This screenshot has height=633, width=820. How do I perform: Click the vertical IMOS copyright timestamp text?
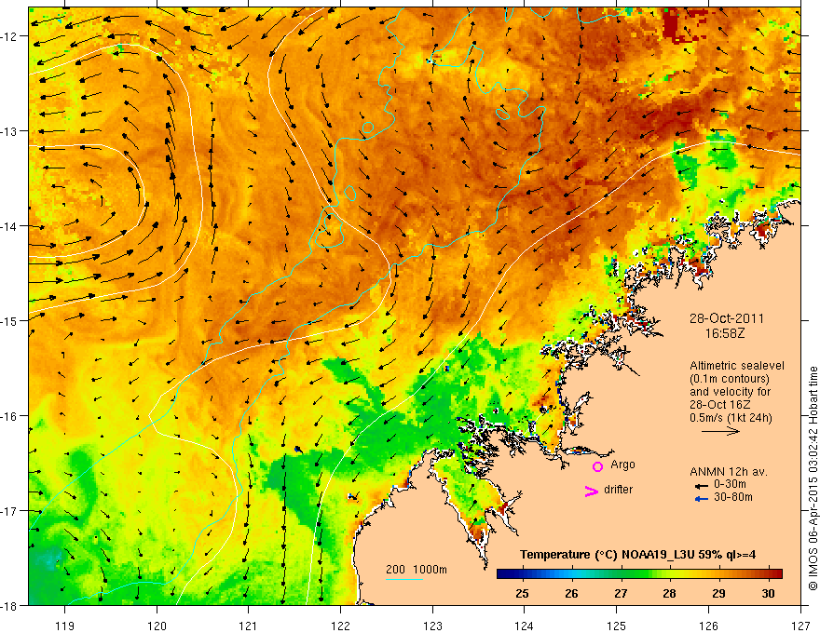point(813,478)
